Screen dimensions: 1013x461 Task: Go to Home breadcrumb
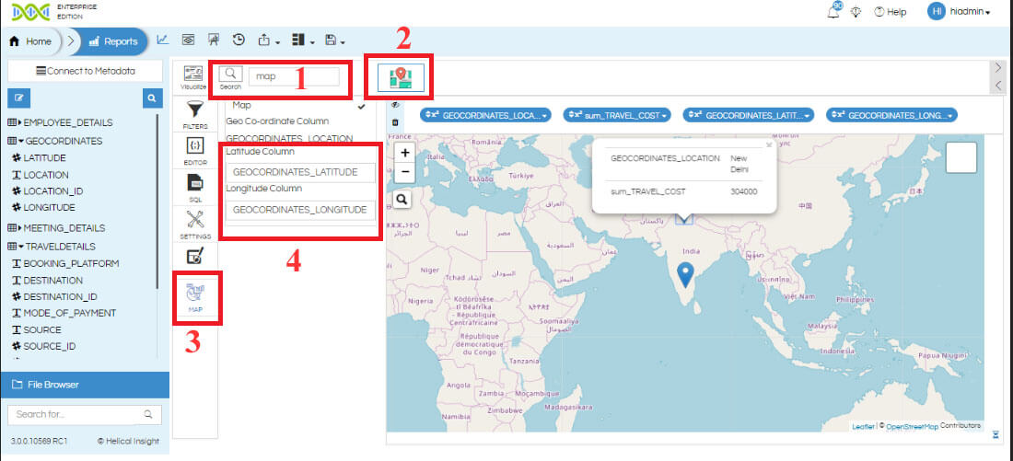(x=31, y=41)
